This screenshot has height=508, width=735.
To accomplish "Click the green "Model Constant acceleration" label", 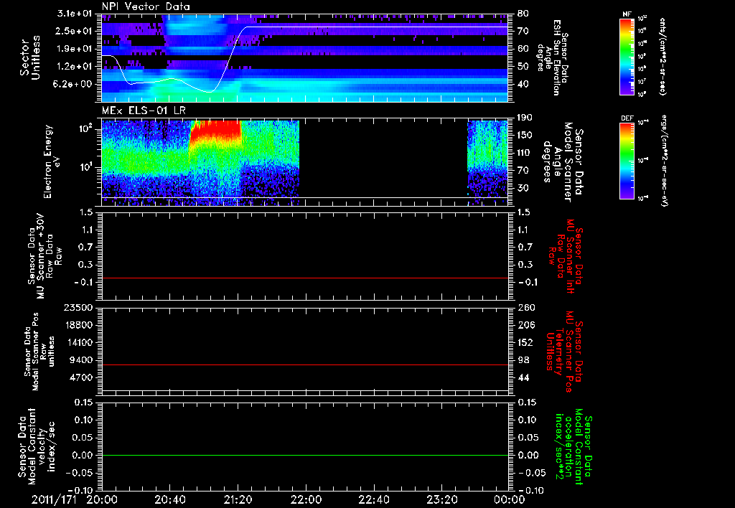I will click(x=574, y=447).
